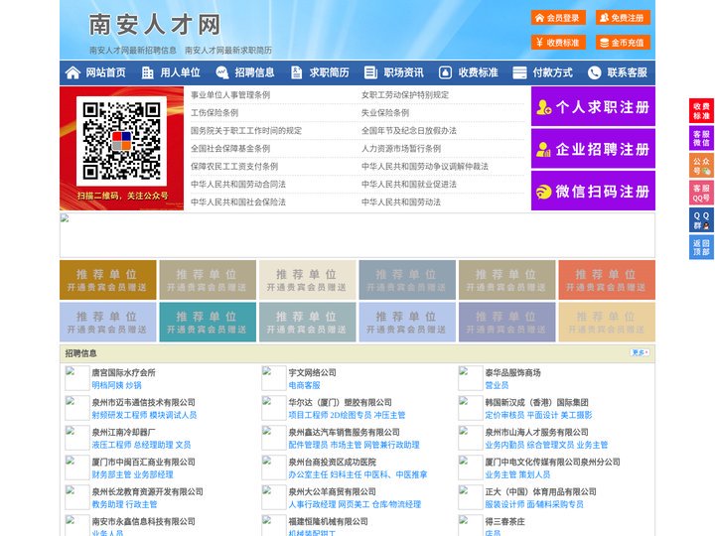The image size is (715, 536).
Task: Click logo thumbnail beside 唐宫国际水疗会所
Action: click(77, 378)
